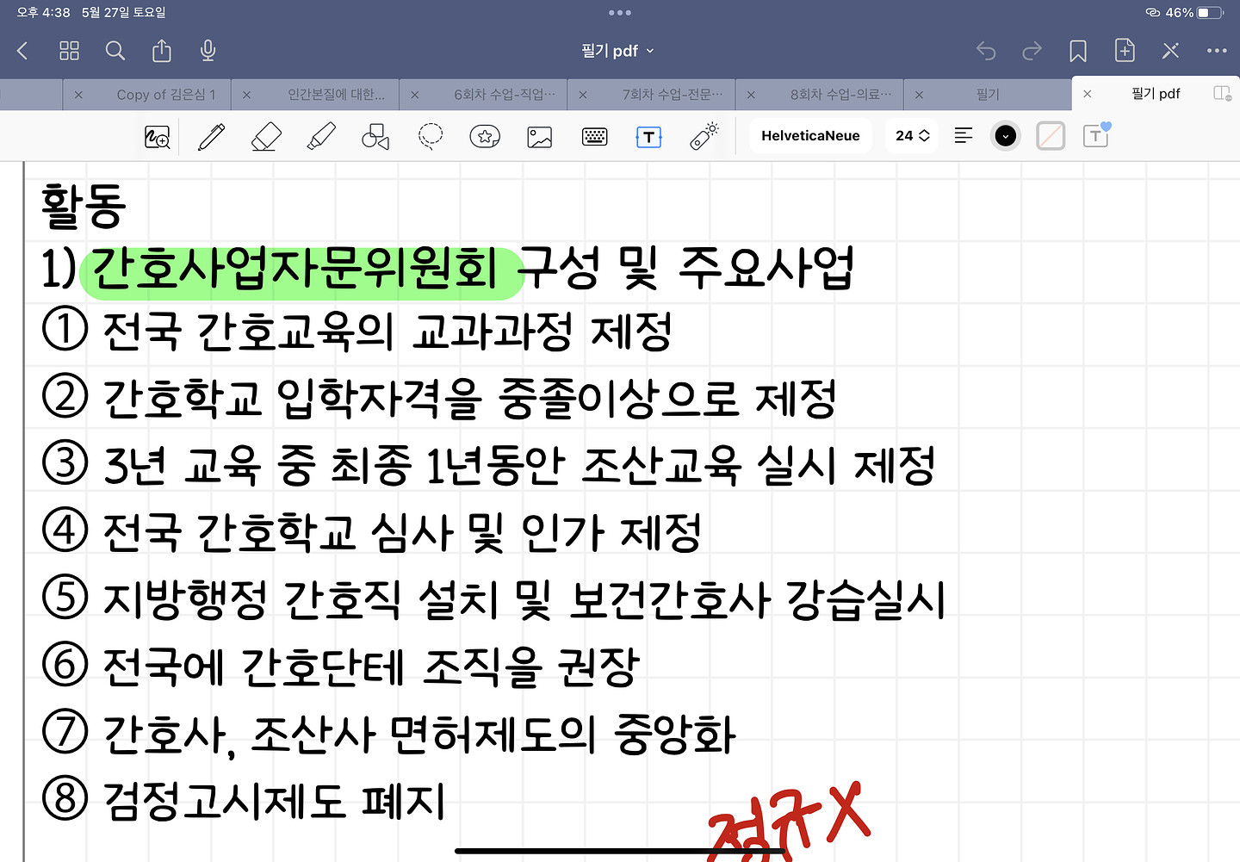
Task: Open the Shapes tool
Action: [x=375, y=137]
